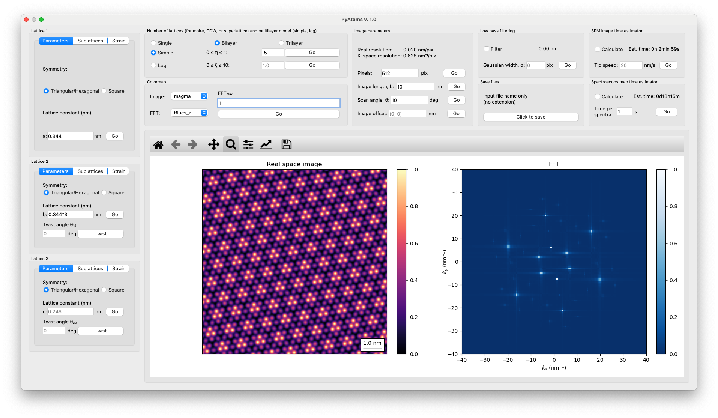Select Square symmetry for Lattice 2

pyautogui.click(x=104, y=192)
